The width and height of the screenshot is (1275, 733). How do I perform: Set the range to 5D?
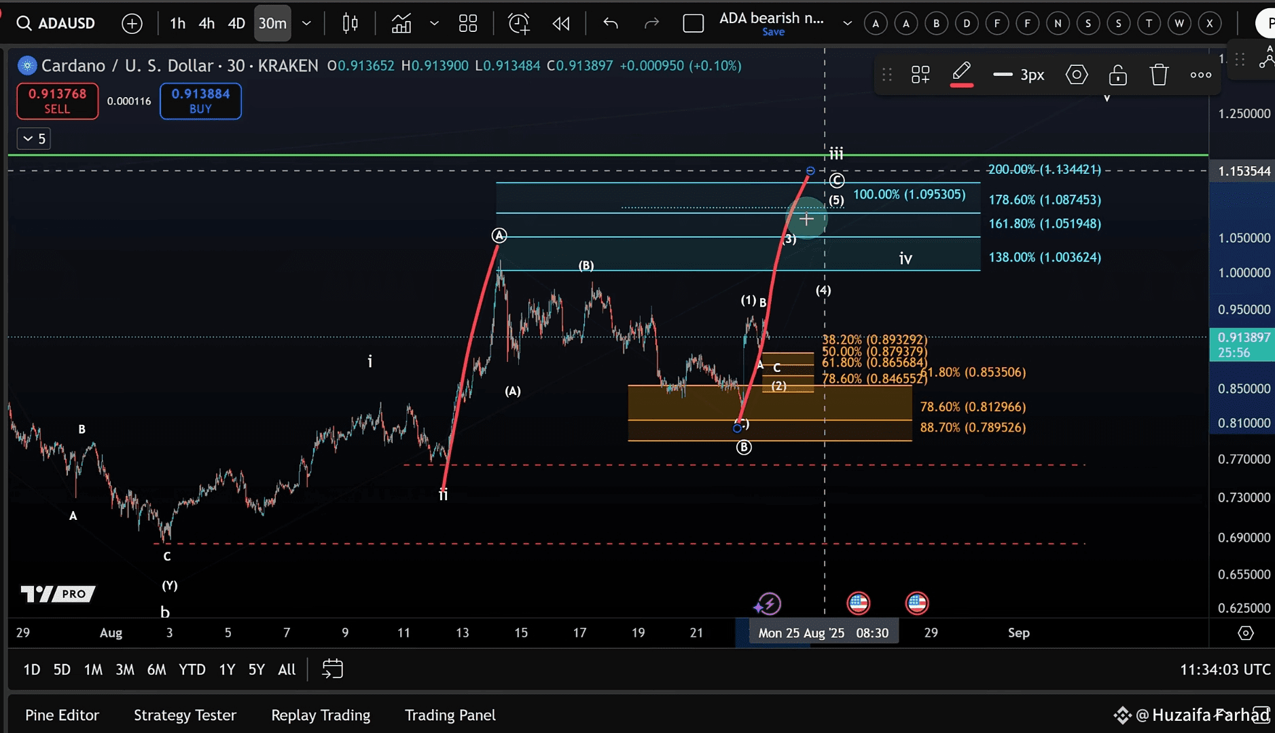62,670
